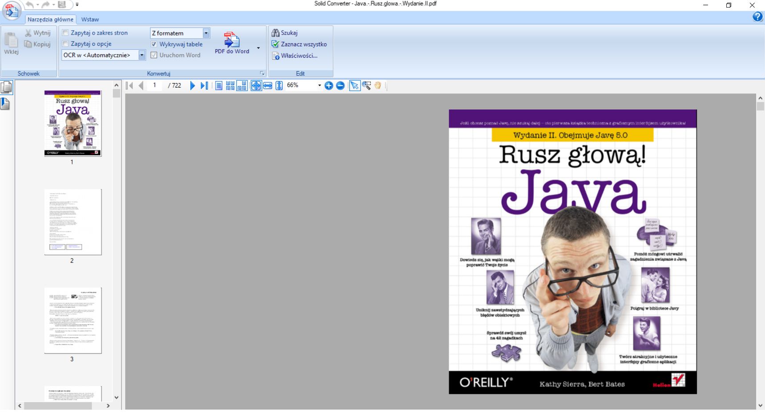The width and height of the screenshot is (765, 413).
Task: Click document view scroll up arrow
Action: (760, 98)
